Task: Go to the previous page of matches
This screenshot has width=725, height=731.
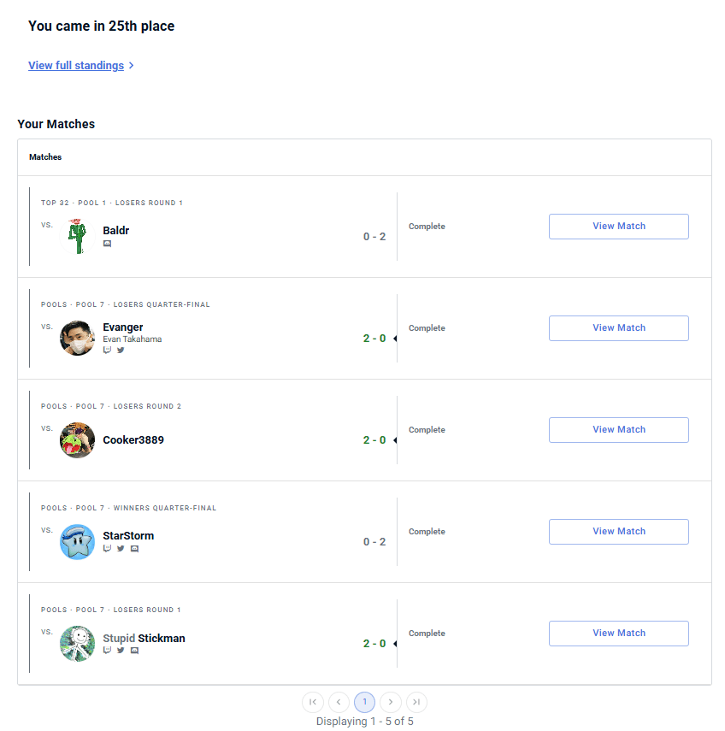Action: click(x=339, y=702)
